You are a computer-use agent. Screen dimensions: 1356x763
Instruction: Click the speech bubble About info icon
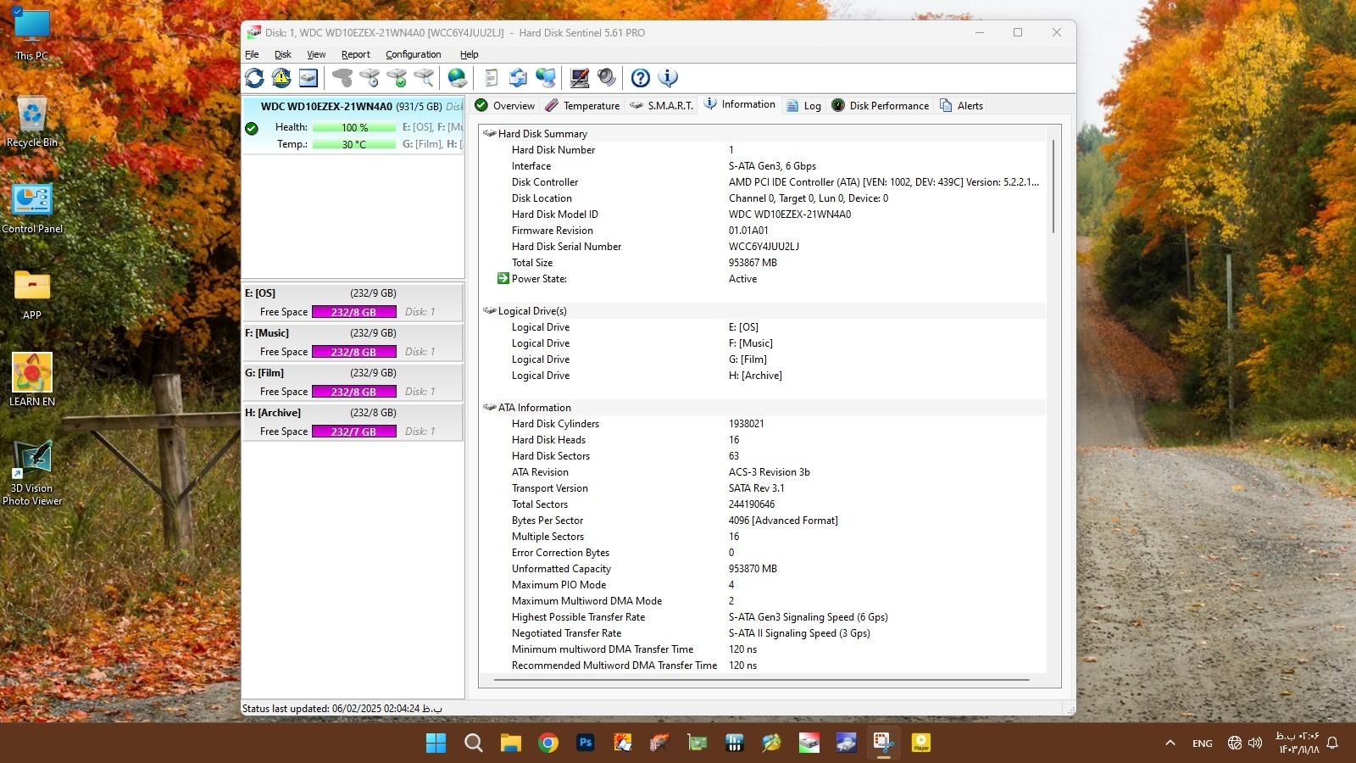point(668,78)
